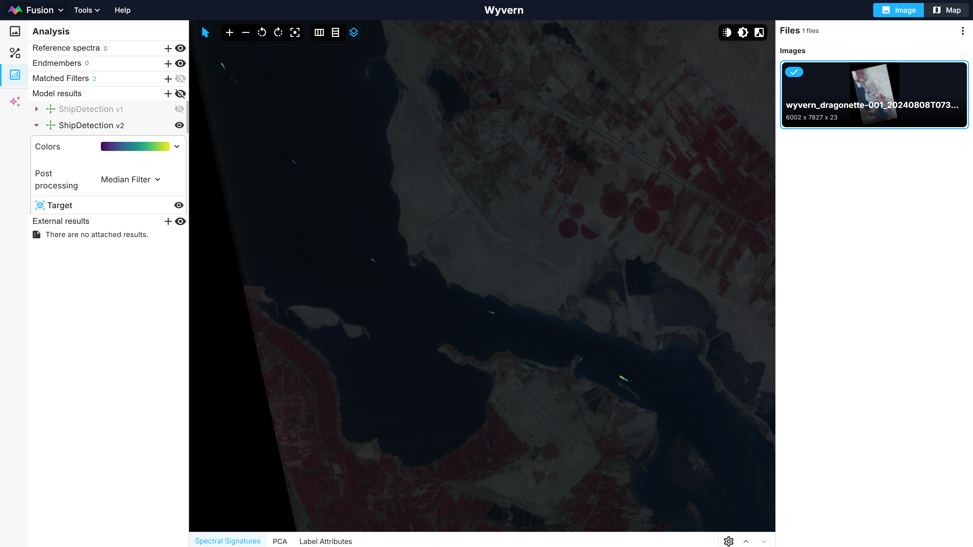Open spectral panel settings gear
The width and height of the screenshot is (973, 547).
click(728, 541)
